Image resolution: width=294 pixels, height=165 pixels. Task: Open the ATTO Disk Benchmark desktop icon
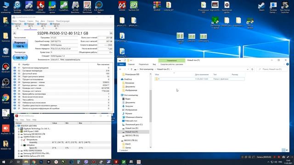(87, 7)
